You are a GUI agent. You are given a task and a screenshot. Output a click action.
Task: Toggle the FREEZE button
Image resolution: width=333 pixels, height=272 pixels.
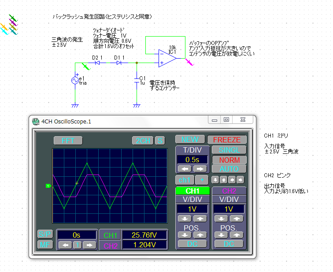pyautogui.click(x=227, y=140)
